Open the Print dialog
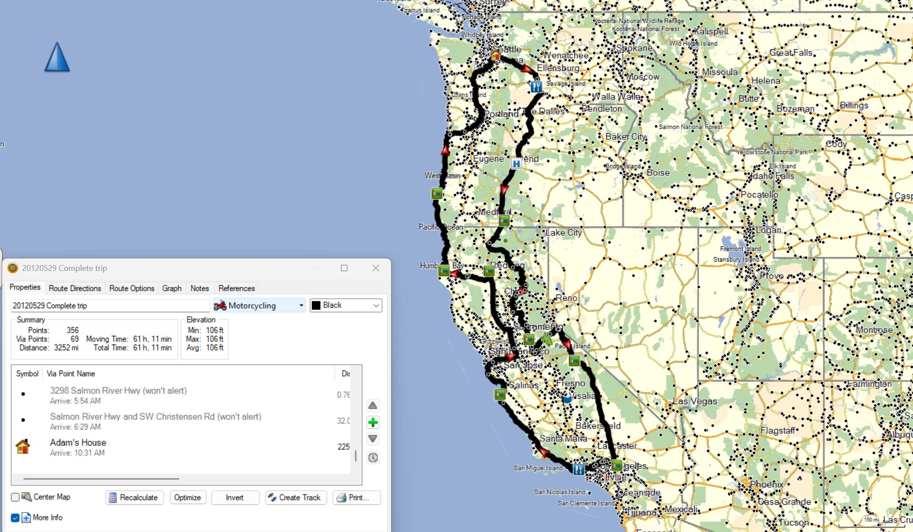This screenshot has width=913, height=532. point(356,497)
